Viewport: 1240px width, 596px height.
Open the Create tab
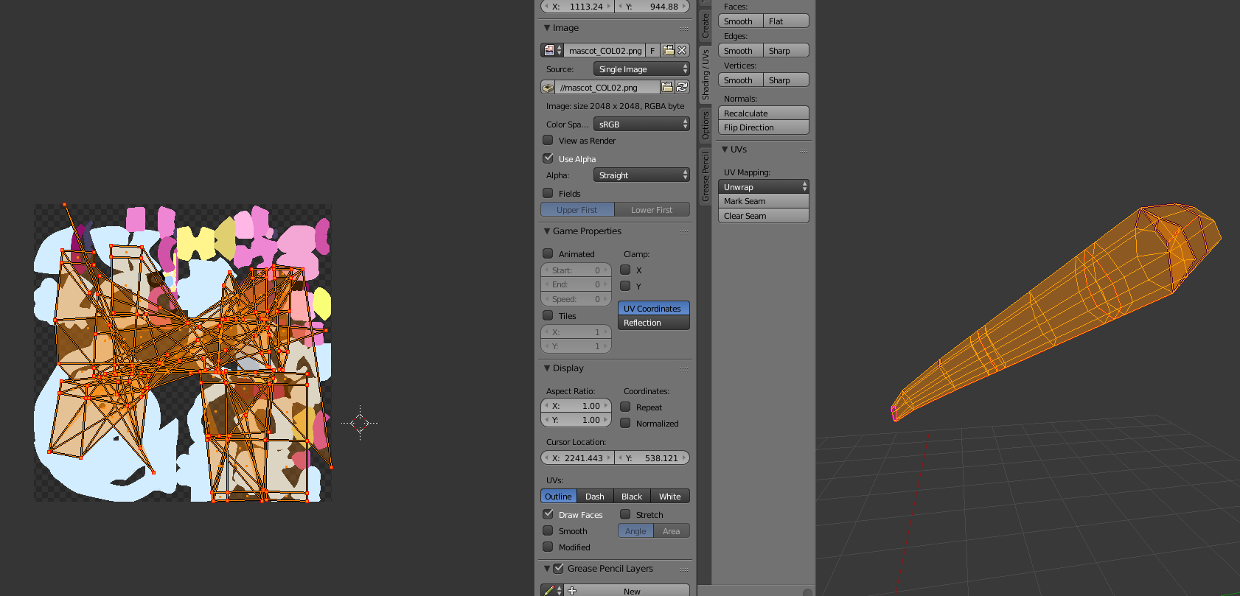706,26
